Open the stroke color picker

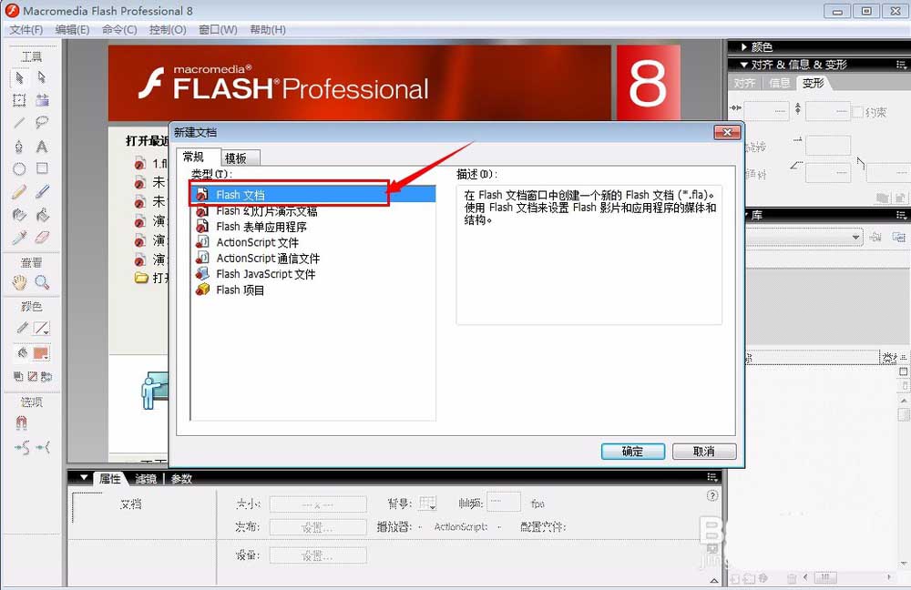coord(41,328)
